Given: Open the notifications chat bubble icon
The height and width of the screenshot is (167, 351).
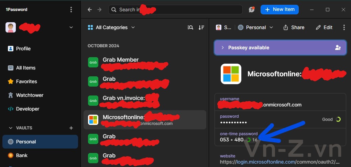Looking at the screenshot, I should [252, 10].
